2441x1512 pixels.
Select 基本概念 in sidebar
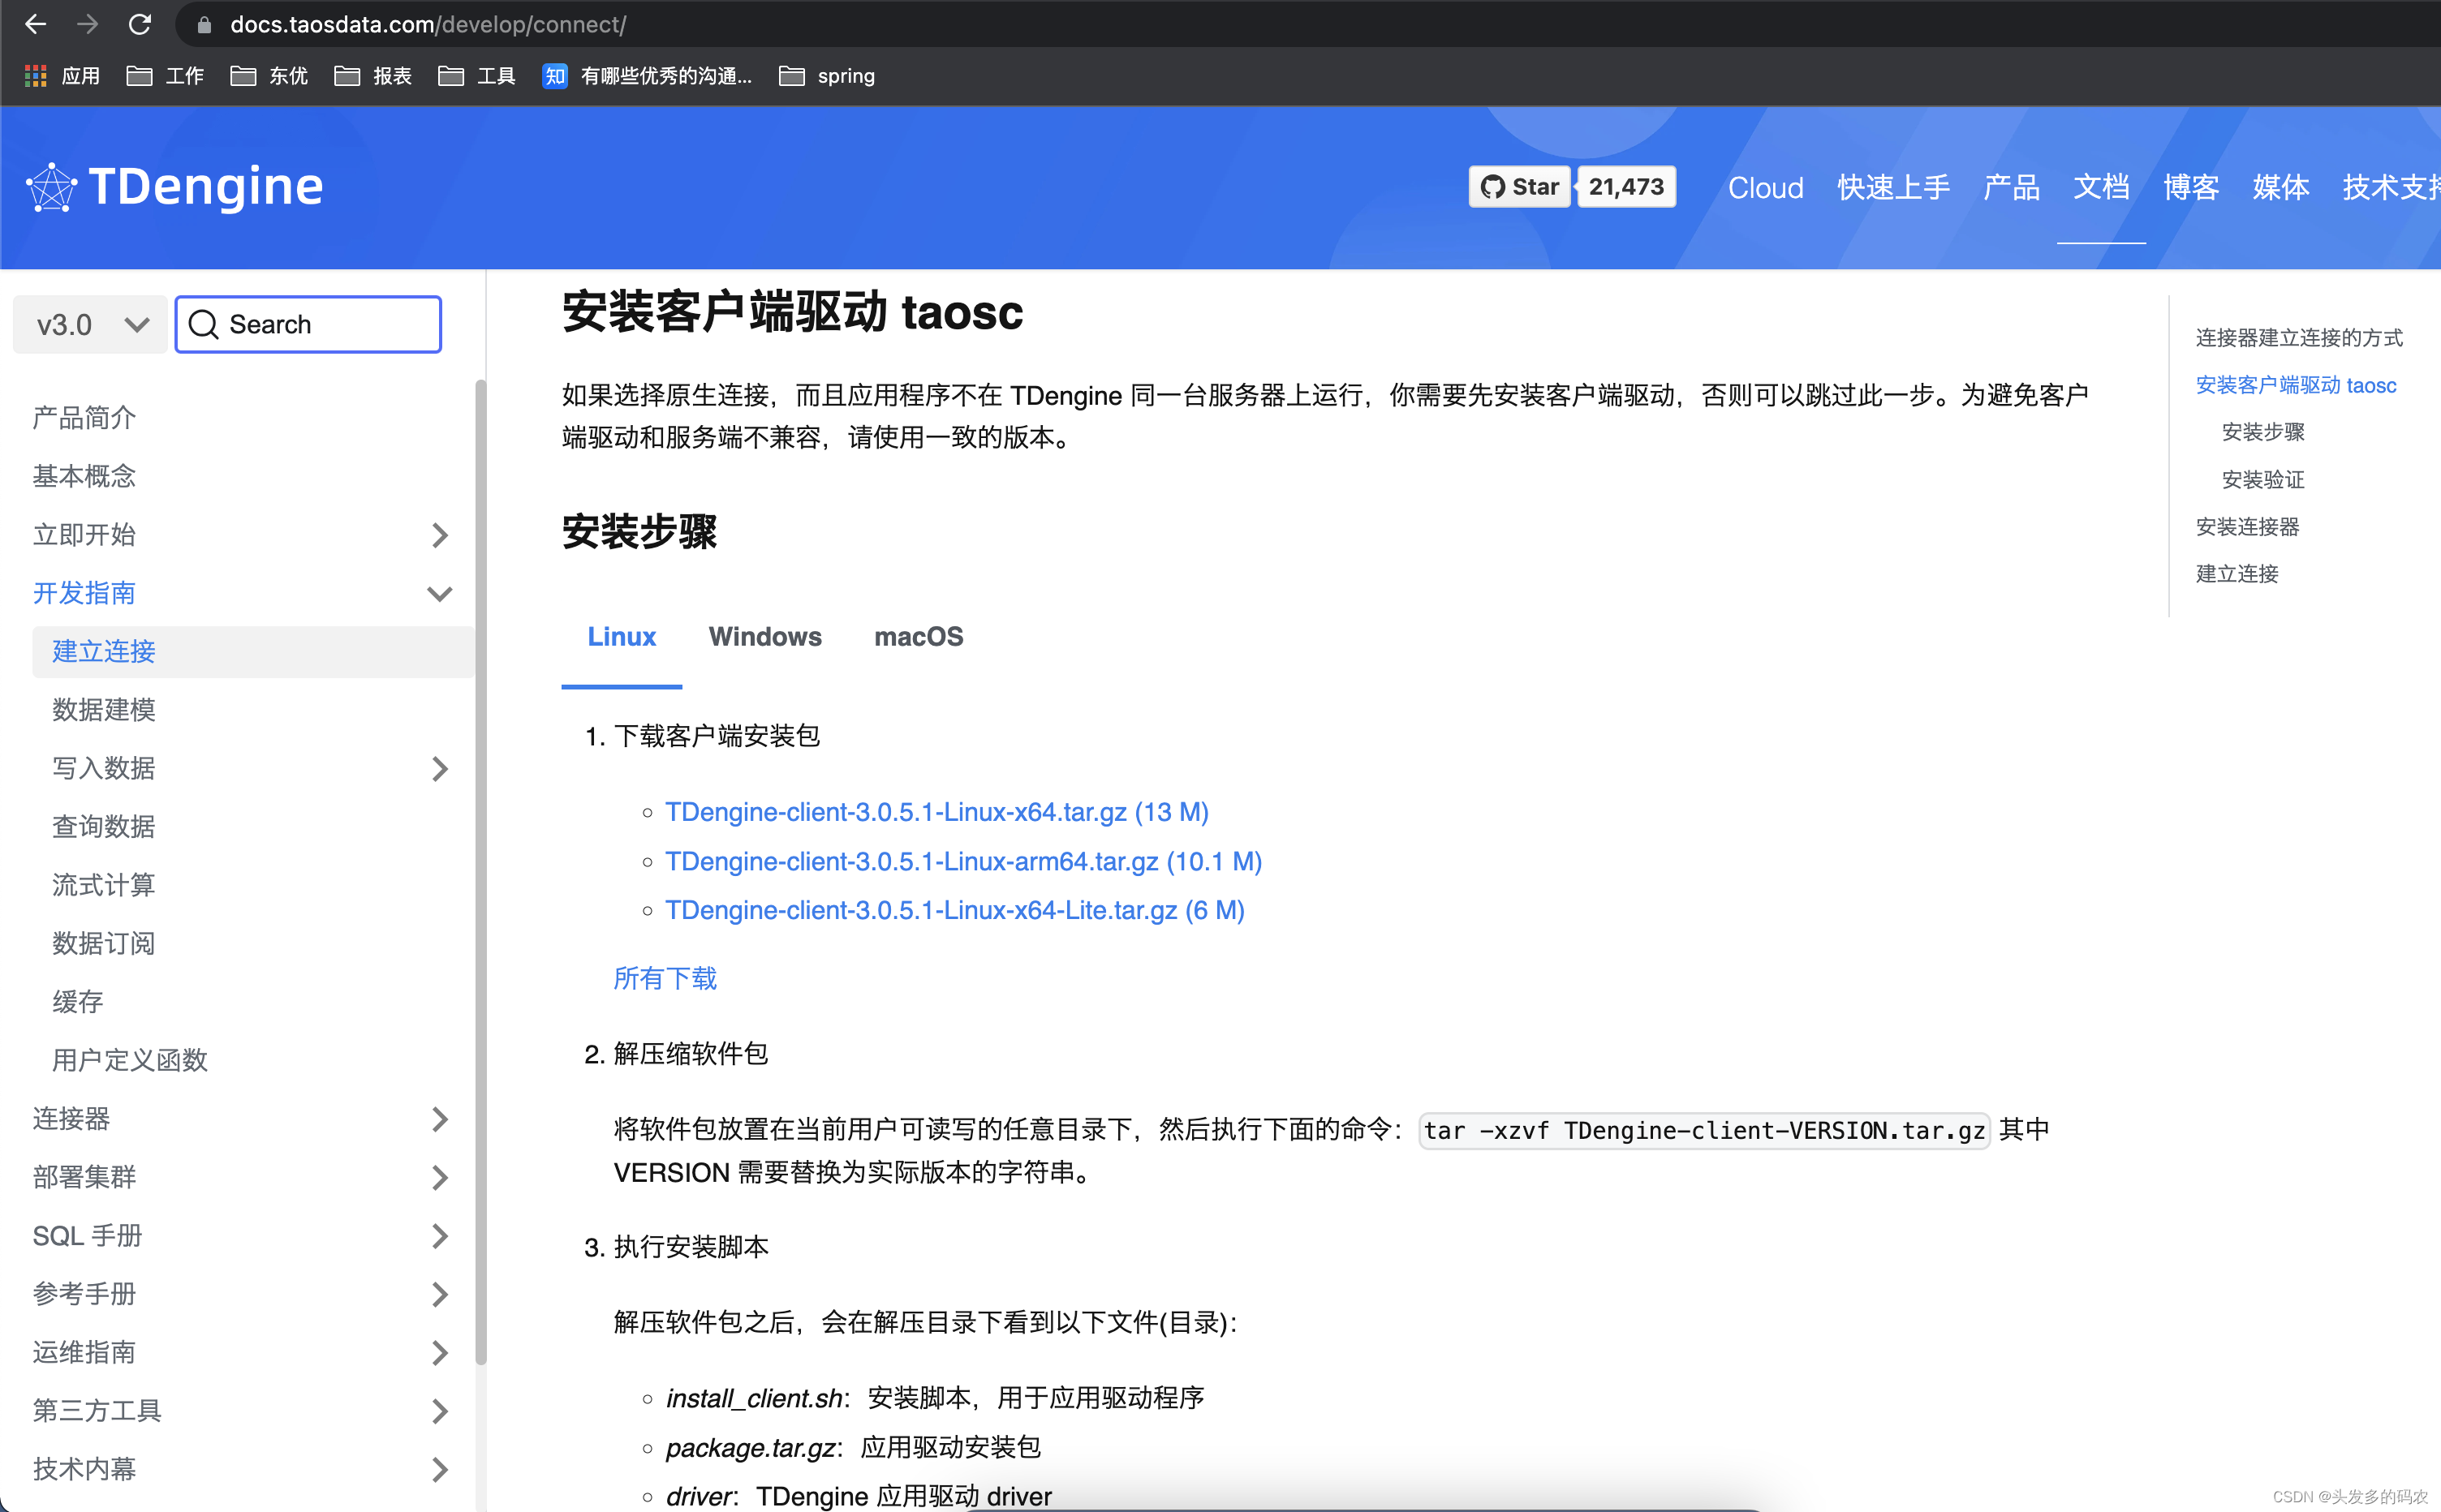pos(84,476)
